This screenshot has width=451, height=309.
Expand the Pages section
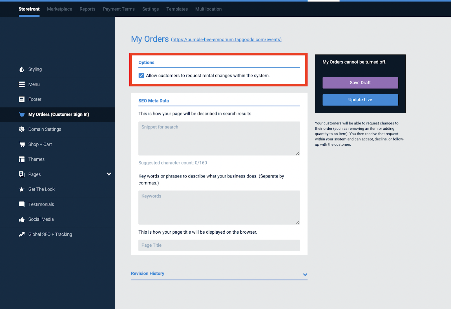point(109,174)
